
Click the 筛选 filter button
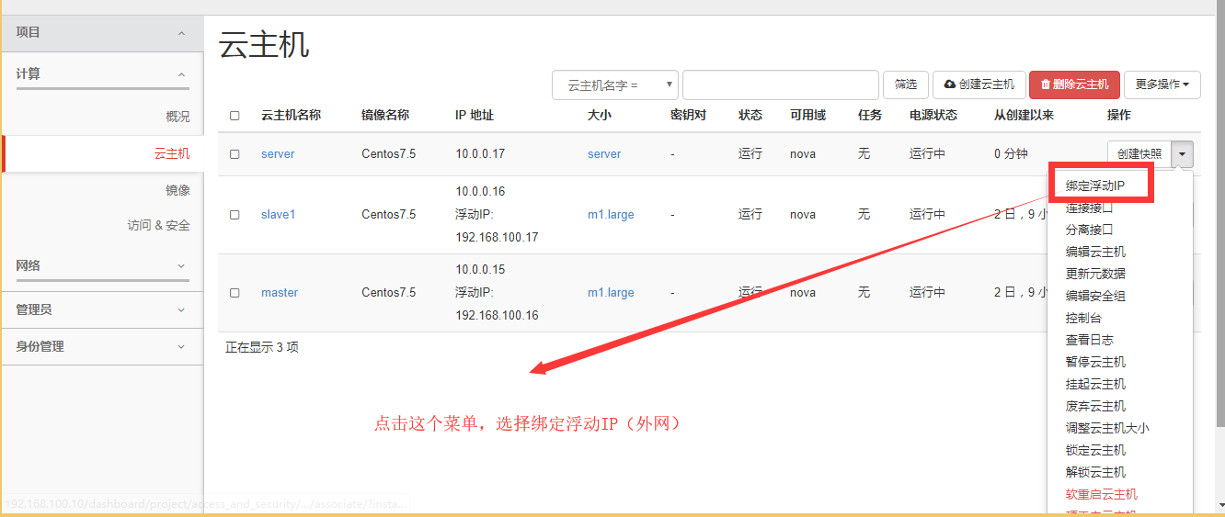[x=905, y=84]
